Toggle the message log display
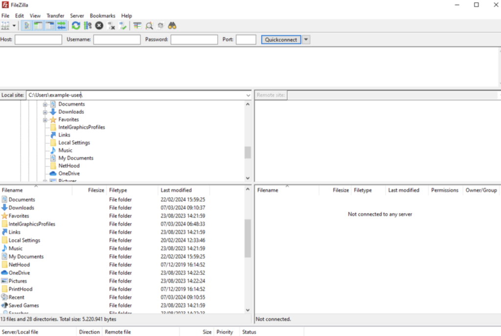 pyautogui.click(x=25, y=25)
